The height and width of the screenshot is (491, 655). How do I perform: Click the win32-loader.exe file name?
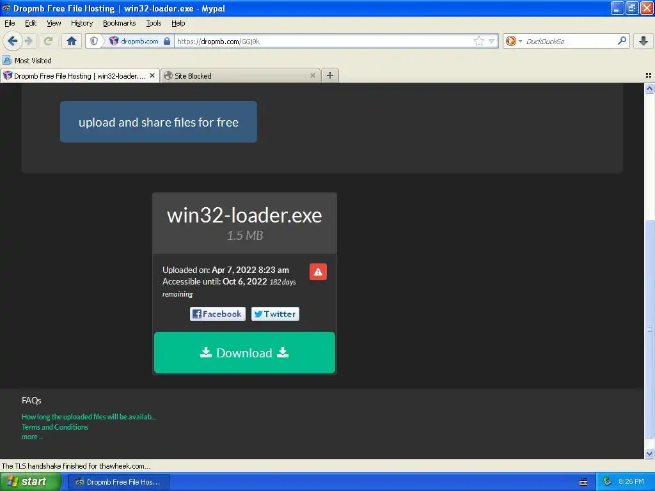pyautogui.click(x=244, y=215)
